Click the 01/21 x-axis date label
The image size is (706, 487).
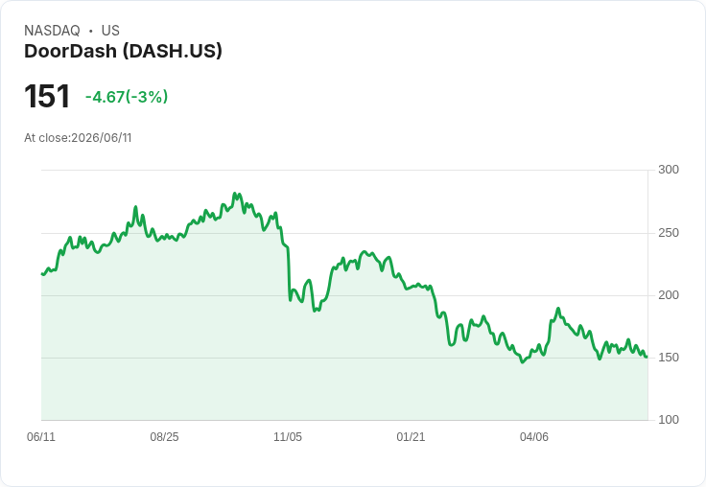coord(411,436)
